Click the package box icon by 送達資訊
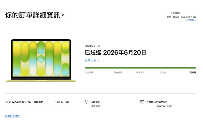This screenshot has width=203, height=130. pos(86,102)
